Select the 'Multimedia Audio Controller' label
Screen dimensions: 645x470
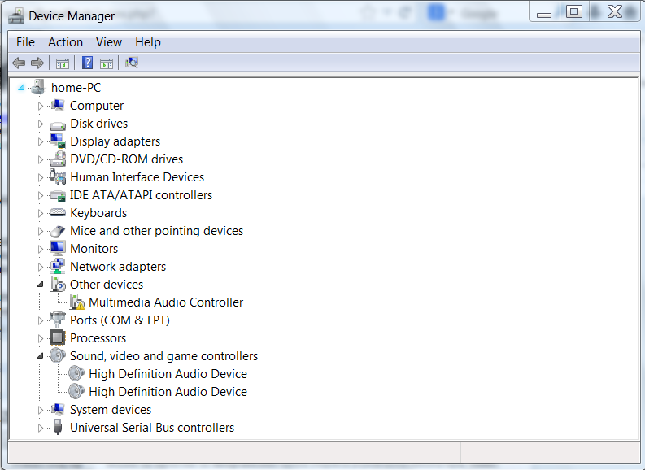click(166, 302)
